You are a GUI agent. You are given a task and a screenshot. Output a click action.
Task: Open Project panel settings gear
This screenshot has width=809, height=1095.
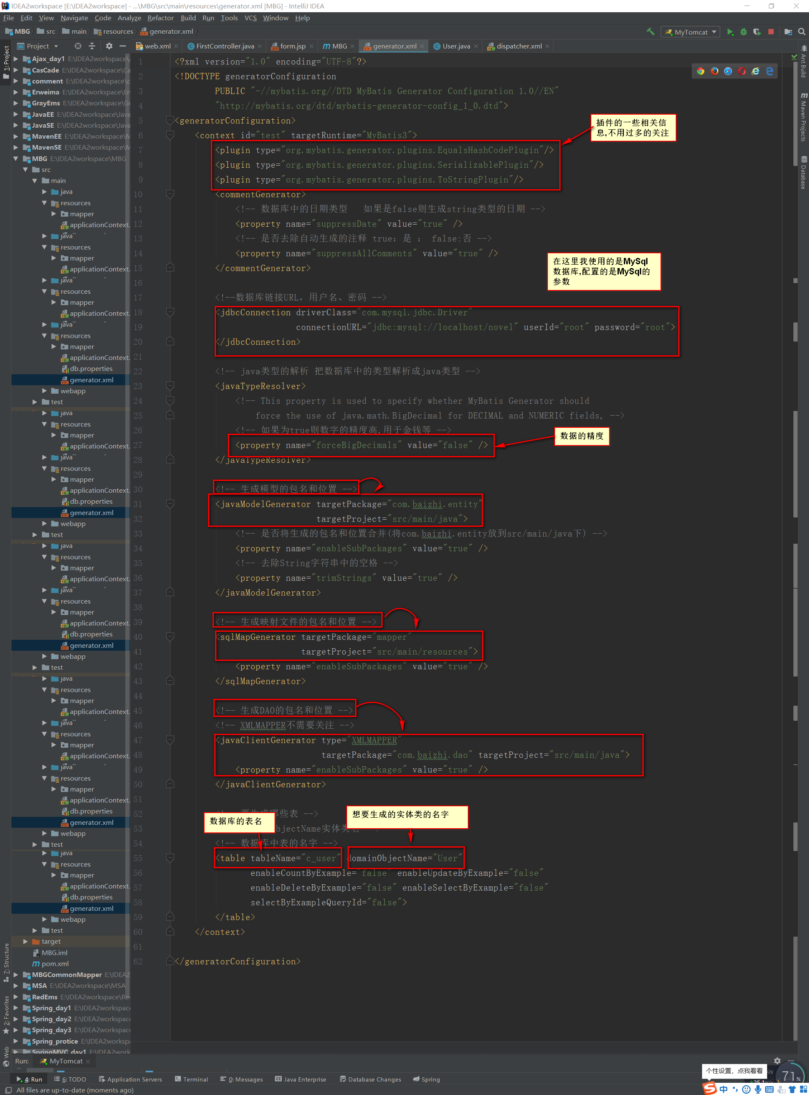coord(109,46)
